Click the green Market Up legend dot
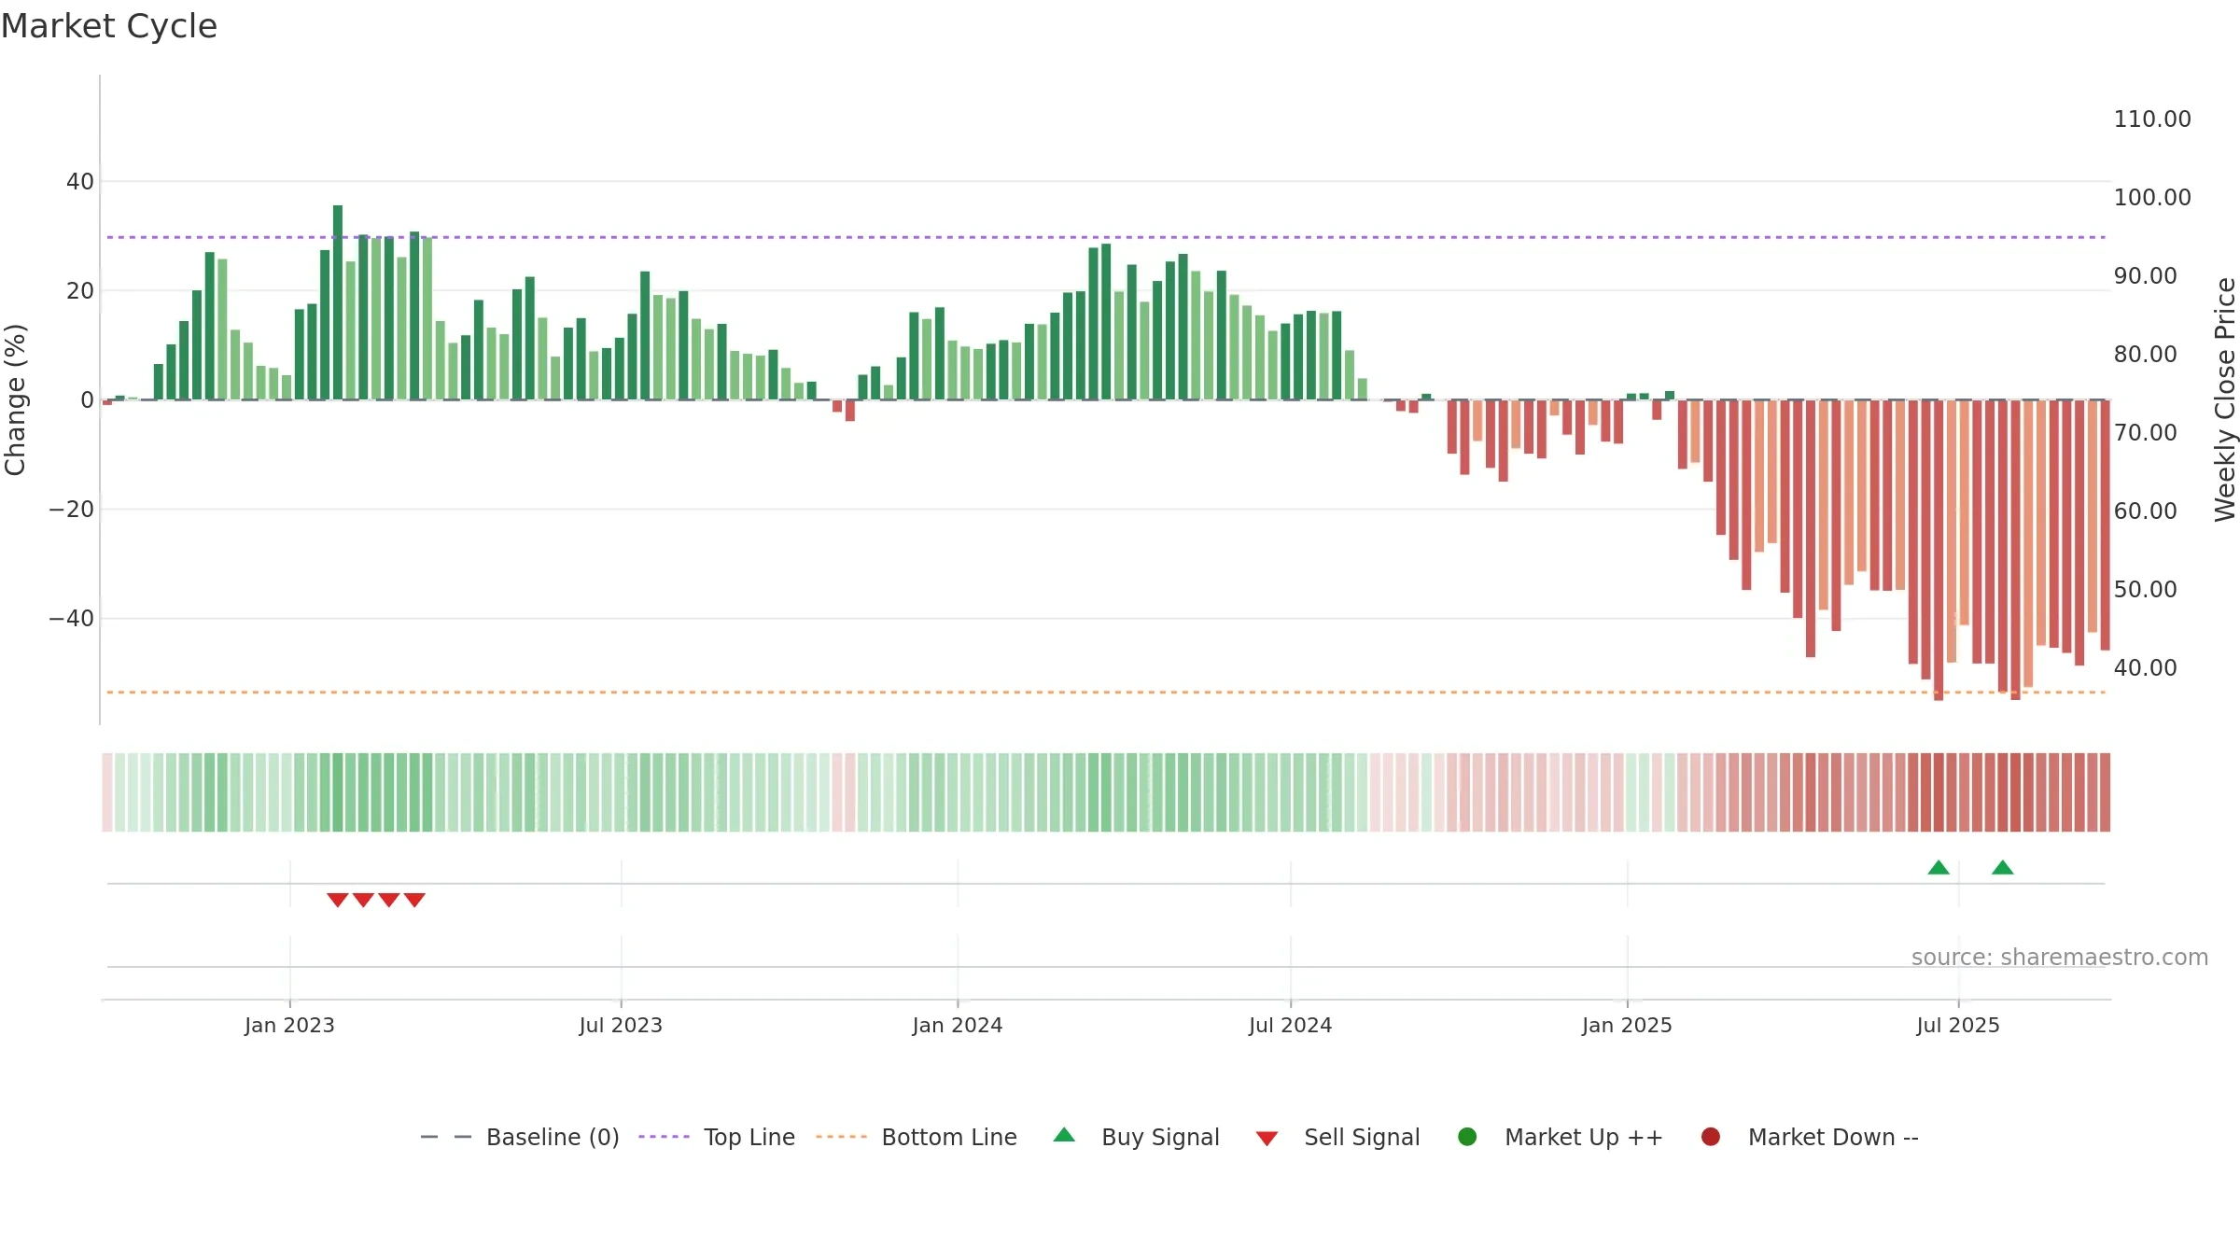 click(x=1467, y=1137)
